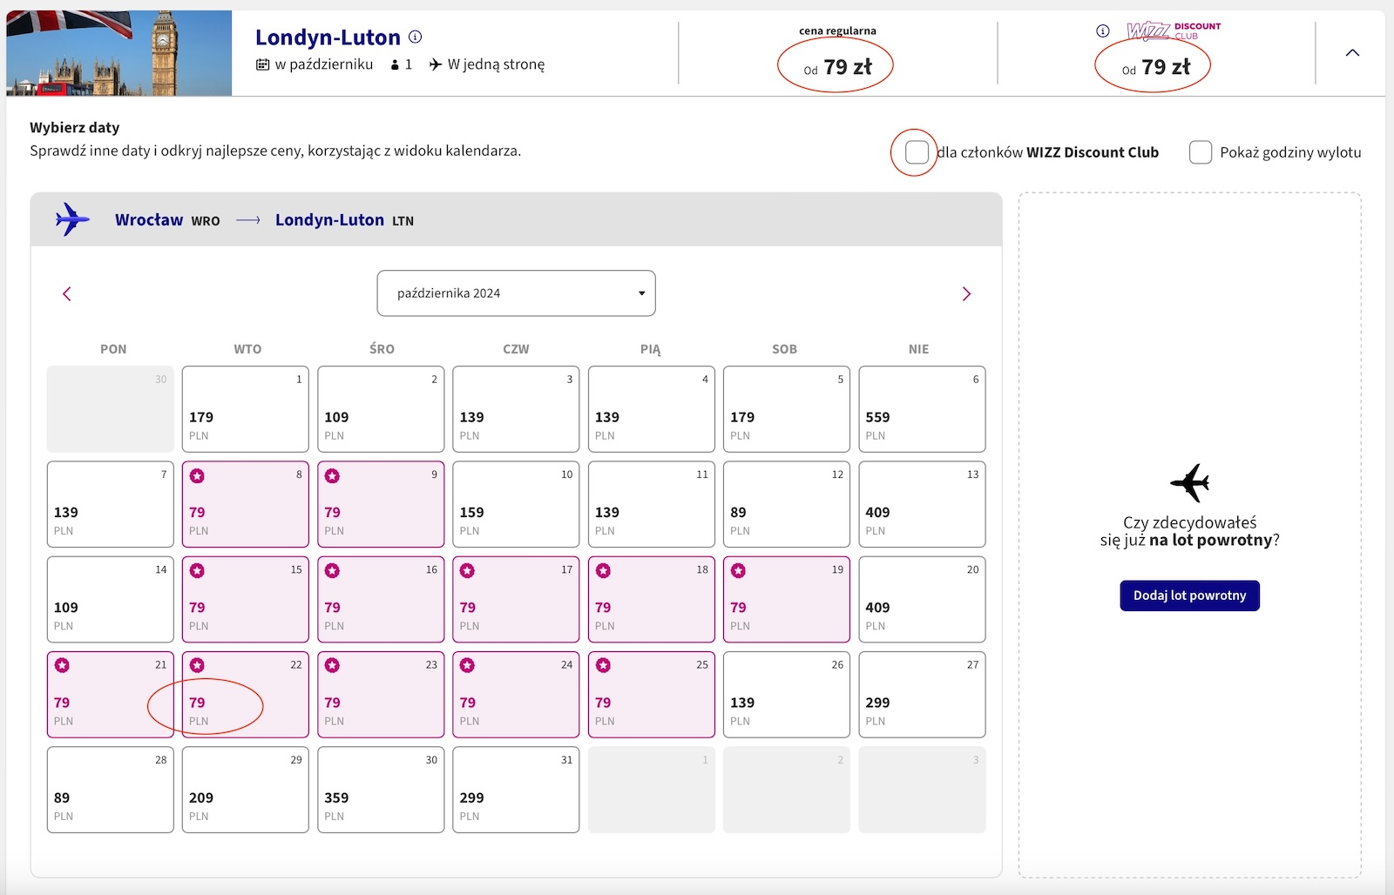This screenshot has width=1394, height=895.
Task: Click the blue airplane icon by Wrocław
Action: pyautogui.click(x=72, y=219)
